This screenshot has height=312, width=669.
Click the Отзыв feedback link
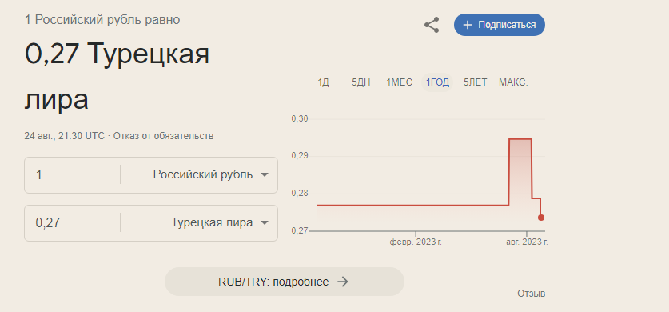coord(532,294)
